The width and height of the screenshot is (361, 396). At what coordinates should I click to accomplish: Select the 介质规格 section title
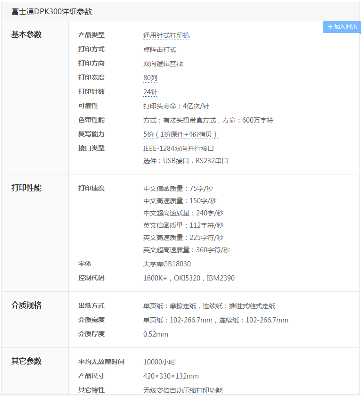[26, 305]
